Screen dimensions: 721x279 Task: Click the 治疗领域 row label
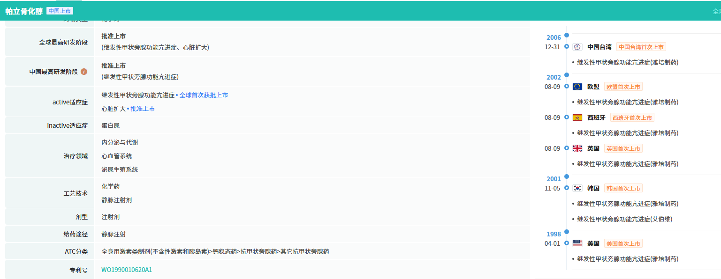pos(76,156)
